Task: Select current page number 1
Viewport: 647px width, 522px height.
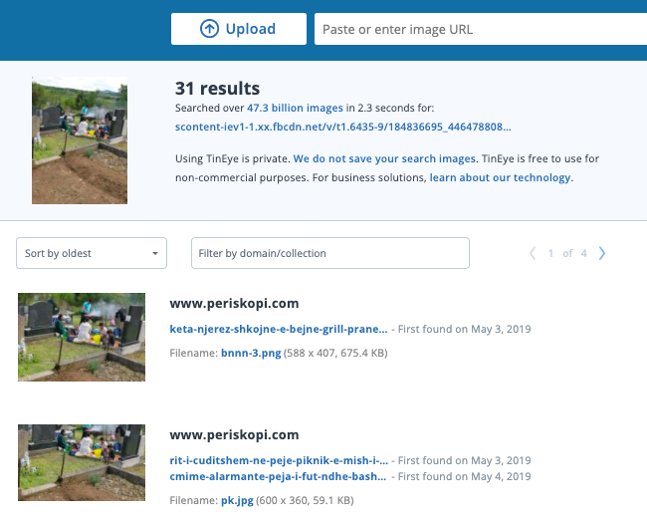Action: click(x=550, y=253)
